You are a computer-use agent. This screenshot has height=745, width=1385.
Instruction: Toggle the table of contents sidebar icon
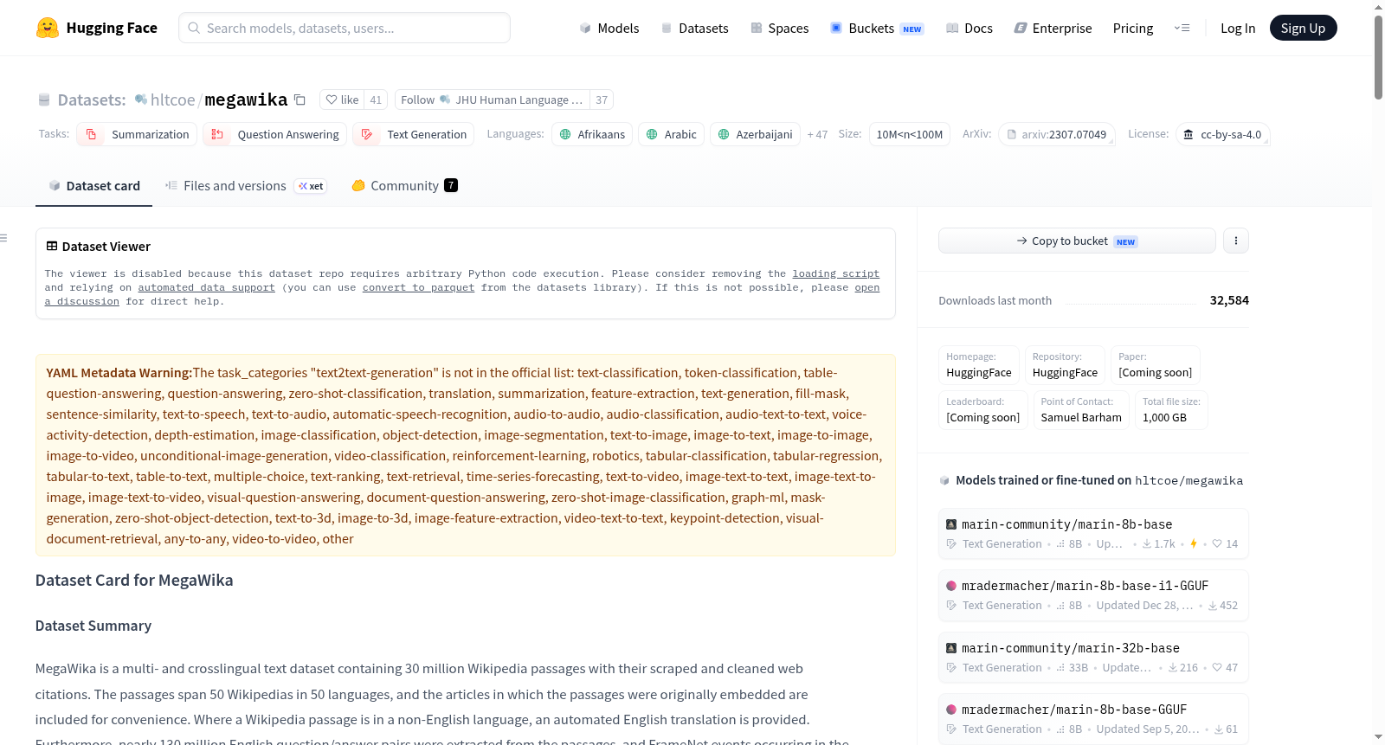tap(4, 238)
